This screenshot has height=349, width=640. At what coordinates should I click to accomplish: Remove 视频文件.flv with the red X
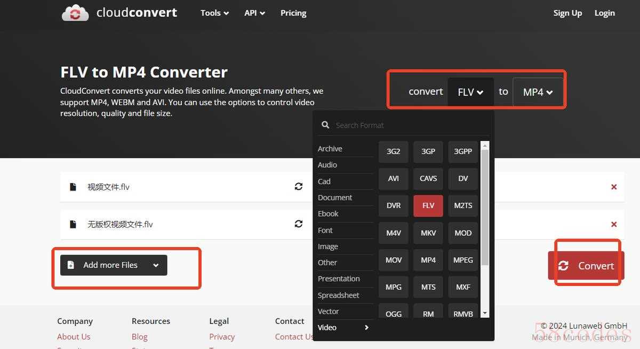(614, 187)
